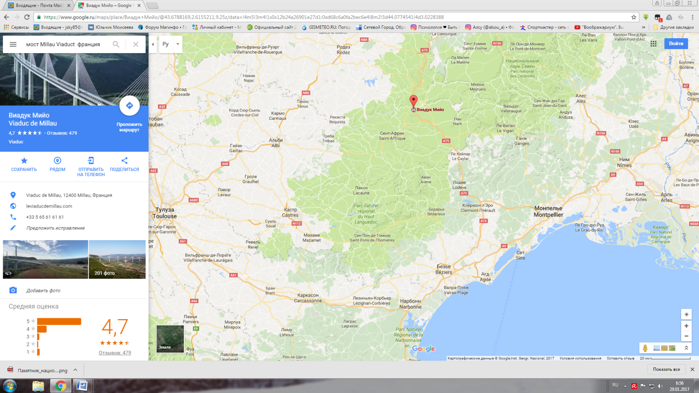The width and height of the screenshot is (699, 393).
Task: Click Оставить отзыв link
Action: point(620,358)
